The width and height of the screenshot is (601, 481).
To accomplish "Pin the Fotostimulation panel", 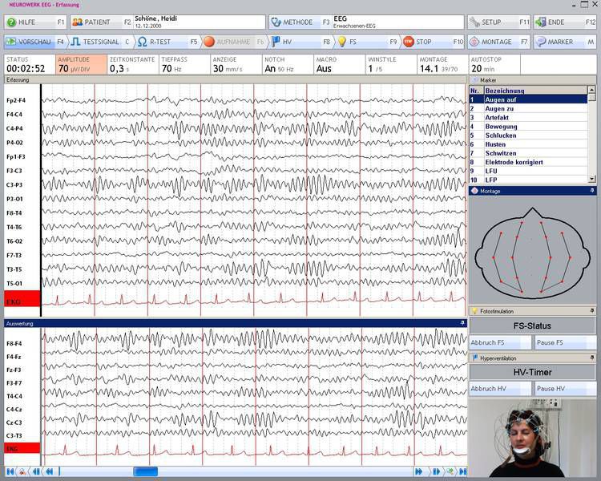I will (x=592, y=310).
